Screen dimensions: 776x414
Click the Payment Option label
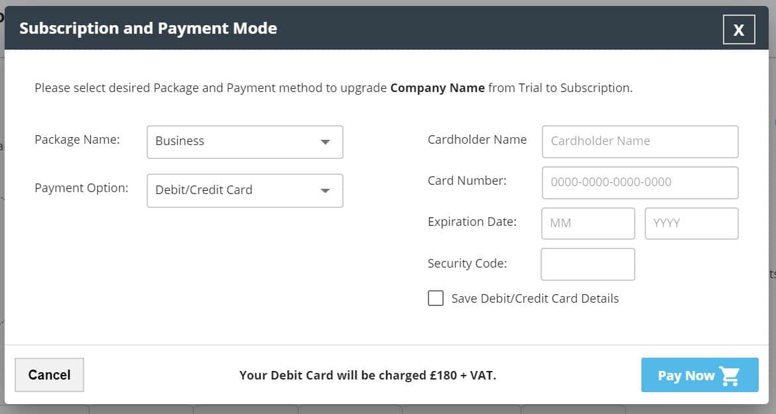coord(81,188)
